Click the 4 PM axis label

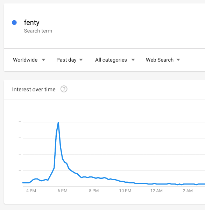coord(31,191)
